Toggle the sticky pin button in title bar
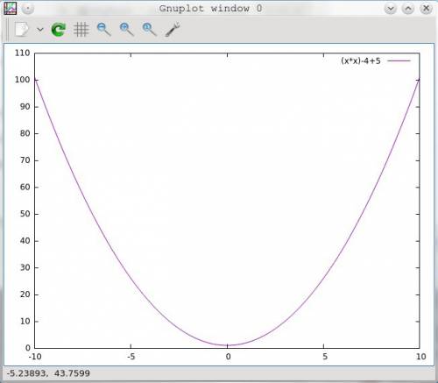The width and height of the screenshot is (438, 383). 28,9
